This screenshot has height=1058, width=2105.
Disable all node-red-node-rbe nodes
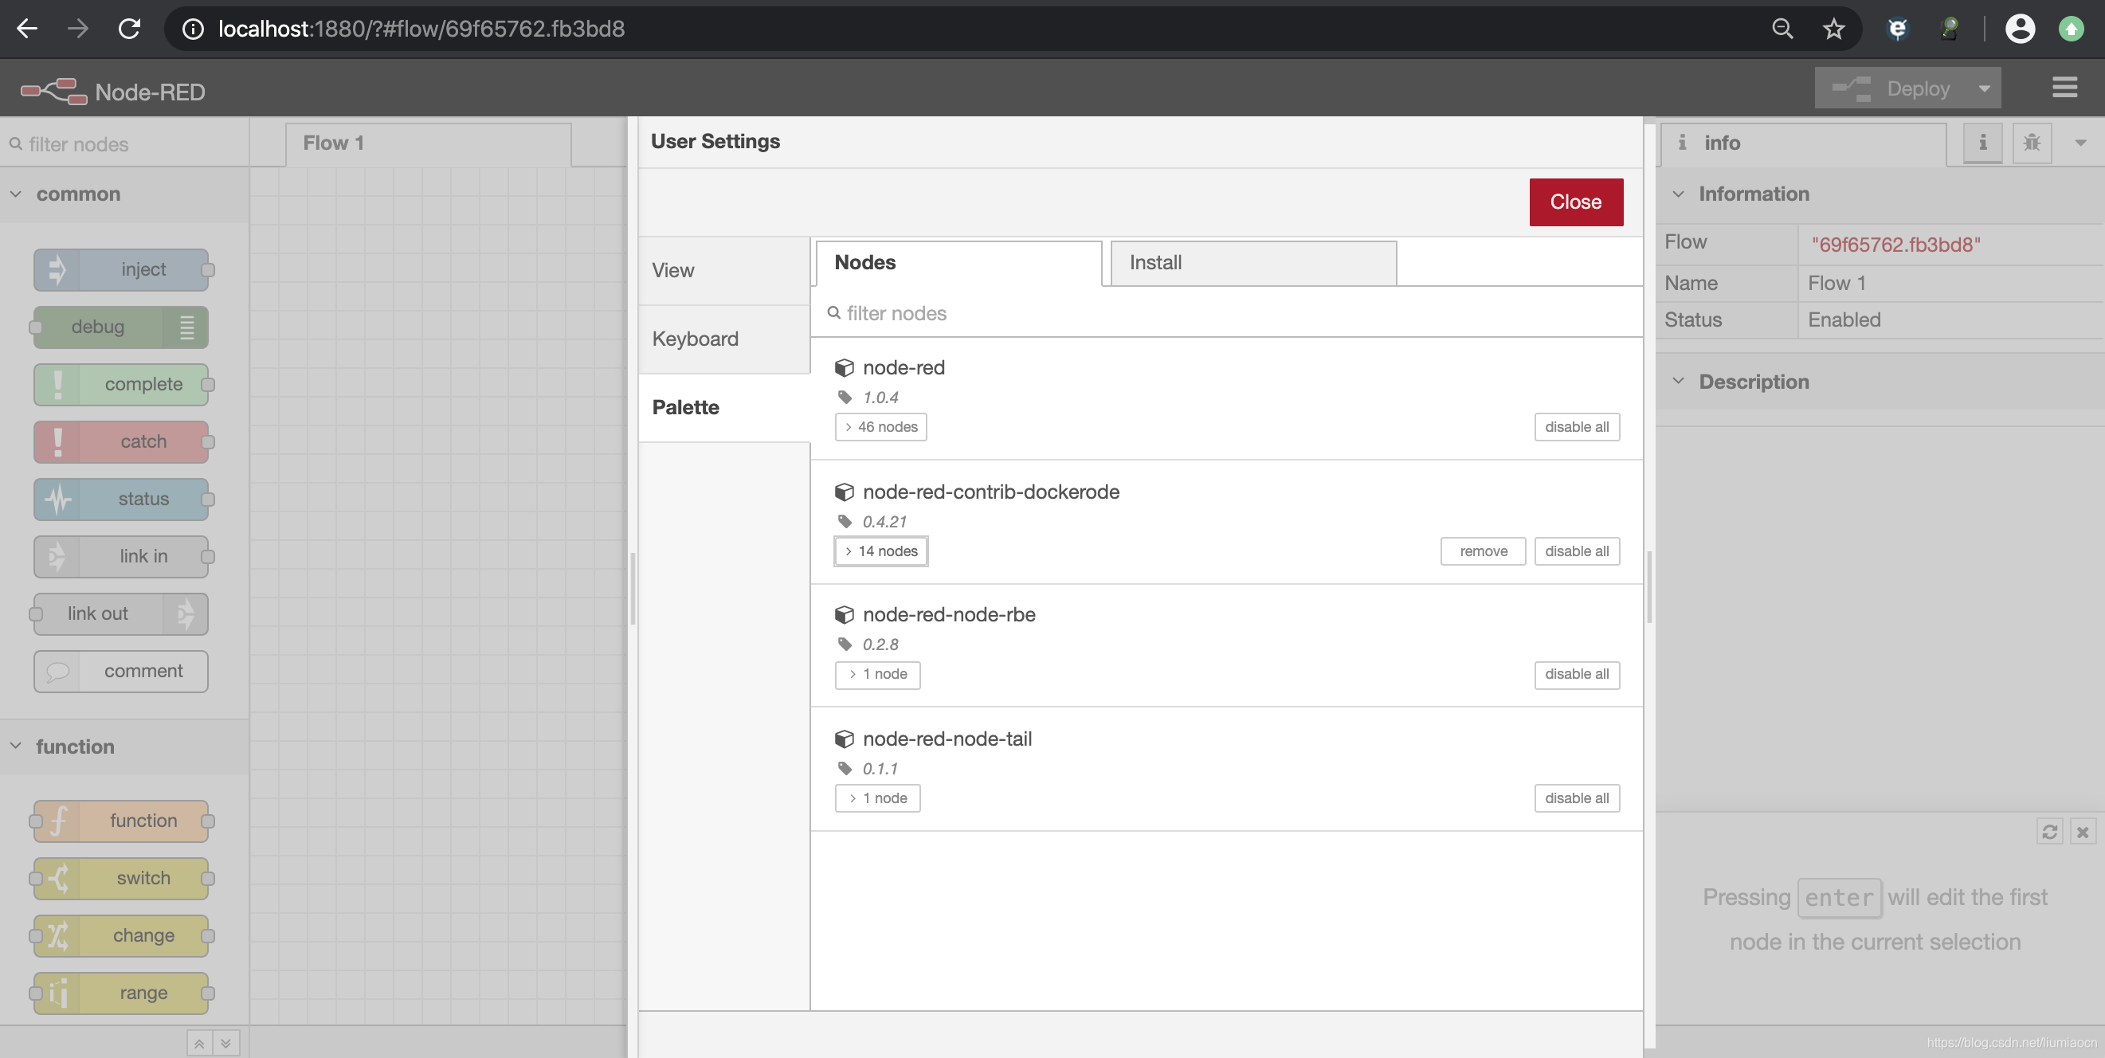[x=1576, y=674]
